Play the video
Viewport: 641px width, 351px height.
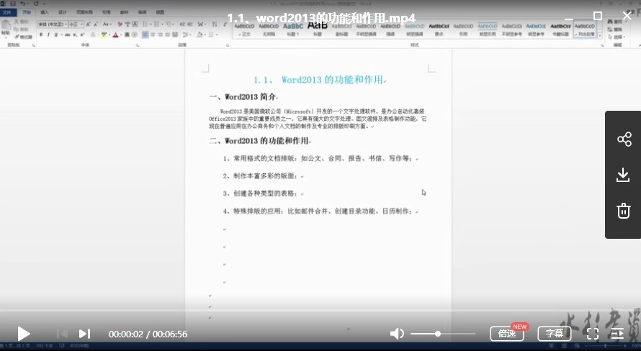tap(24, 334)
